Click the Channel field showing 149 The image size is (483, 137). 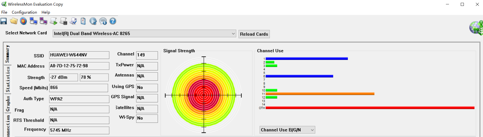point(147,55)
